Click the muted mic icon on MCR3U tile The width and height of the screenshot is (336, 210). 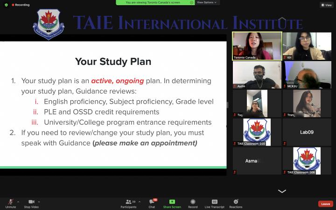point(285,86)
